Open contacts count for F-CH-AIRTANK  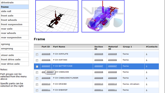(147, 60)
